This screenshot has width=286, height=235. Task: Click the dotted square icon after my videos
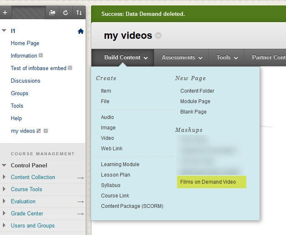(46, 131)
